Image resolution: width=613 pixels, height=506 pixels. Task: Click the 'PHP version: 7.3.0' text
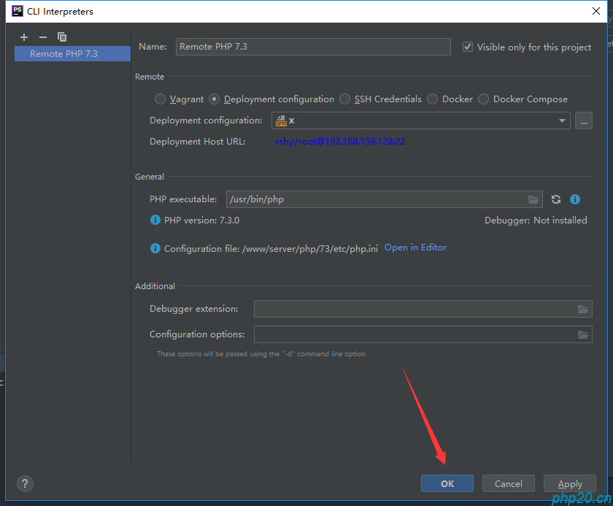coord(201,221)
